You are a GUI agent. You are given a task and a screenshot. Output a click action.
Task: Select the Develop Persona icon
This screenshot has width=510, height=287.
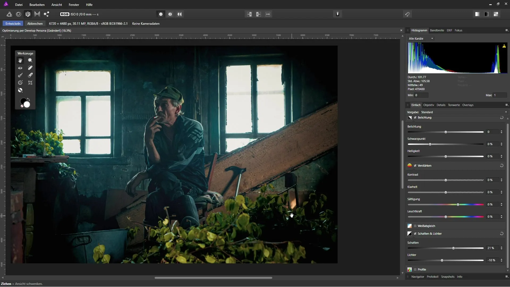pos(28,14)
